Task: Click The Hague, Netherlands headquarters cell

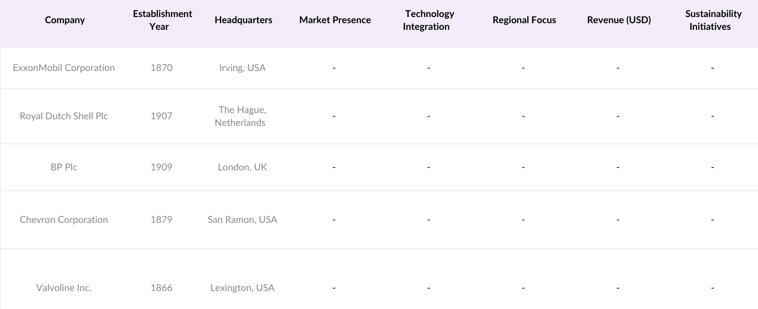Action: coord(242,116)
